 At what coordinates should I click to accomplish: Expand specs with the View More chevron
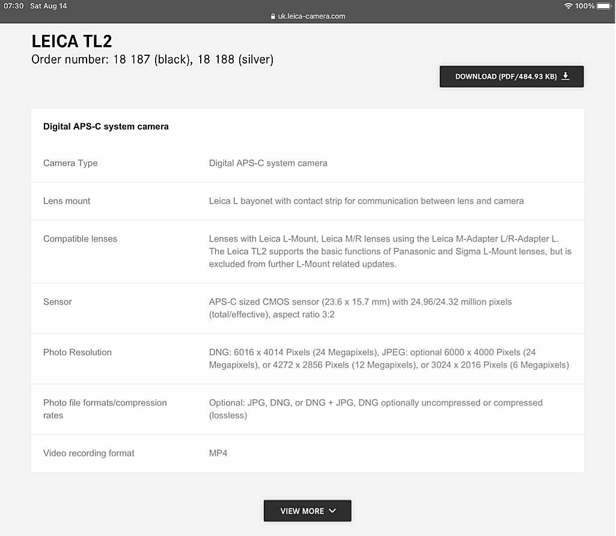tap(332, 511)
